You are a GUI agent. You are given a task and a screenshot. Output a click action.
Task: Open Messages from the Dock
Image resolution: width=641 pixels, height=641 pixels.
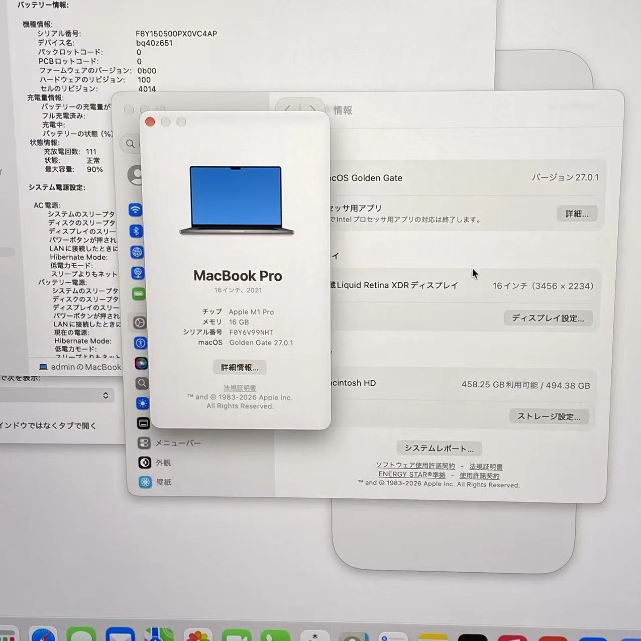point(81,634)
